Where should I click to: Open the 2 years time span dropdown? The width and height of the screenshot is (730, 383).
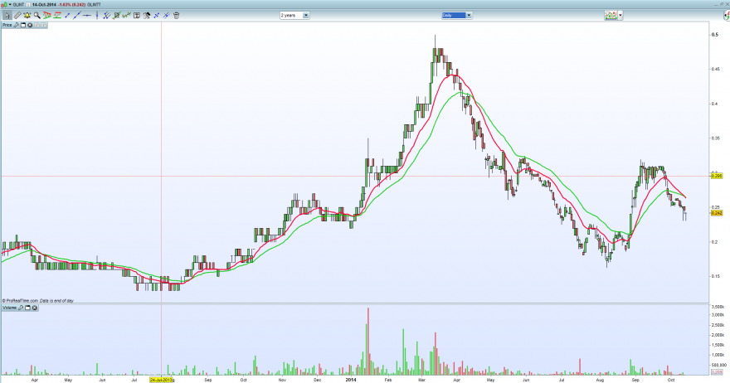[294, 16]
